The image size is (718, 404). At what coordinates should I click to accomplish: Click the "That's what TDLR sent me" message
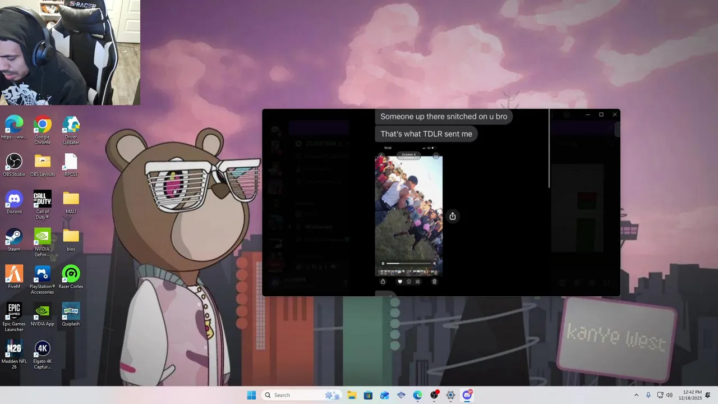tap(426, 134)
